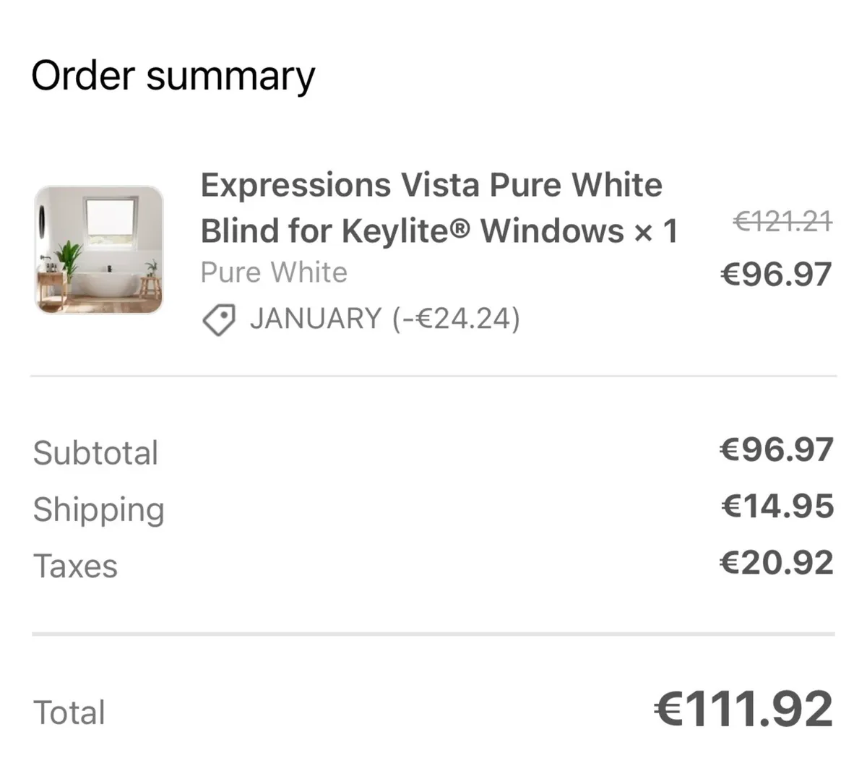Viewport: 867px width, 771px height.
Task: Select the €20.92 taxes amount
Action: tap(777, 562)
